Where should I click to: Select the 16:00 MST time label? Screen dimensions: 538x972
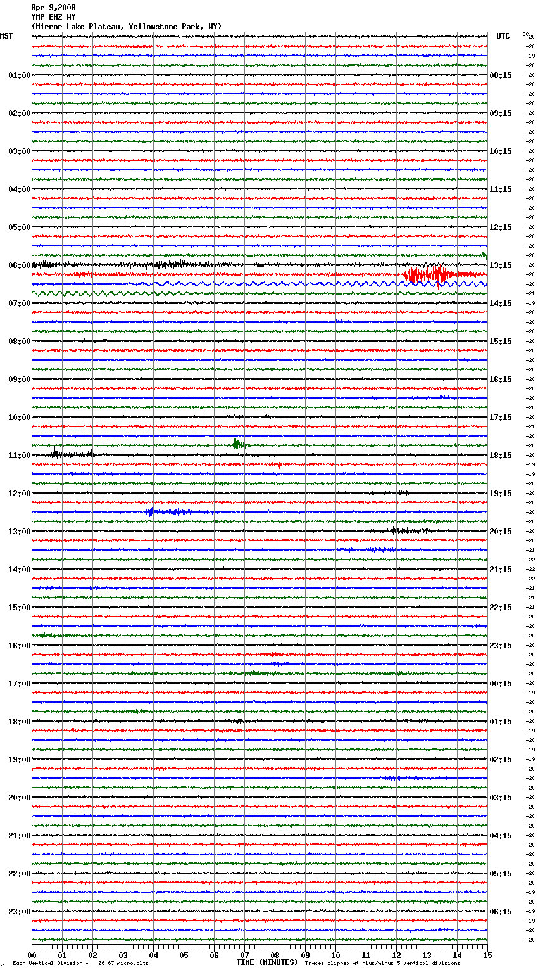[x=20, y=646]
